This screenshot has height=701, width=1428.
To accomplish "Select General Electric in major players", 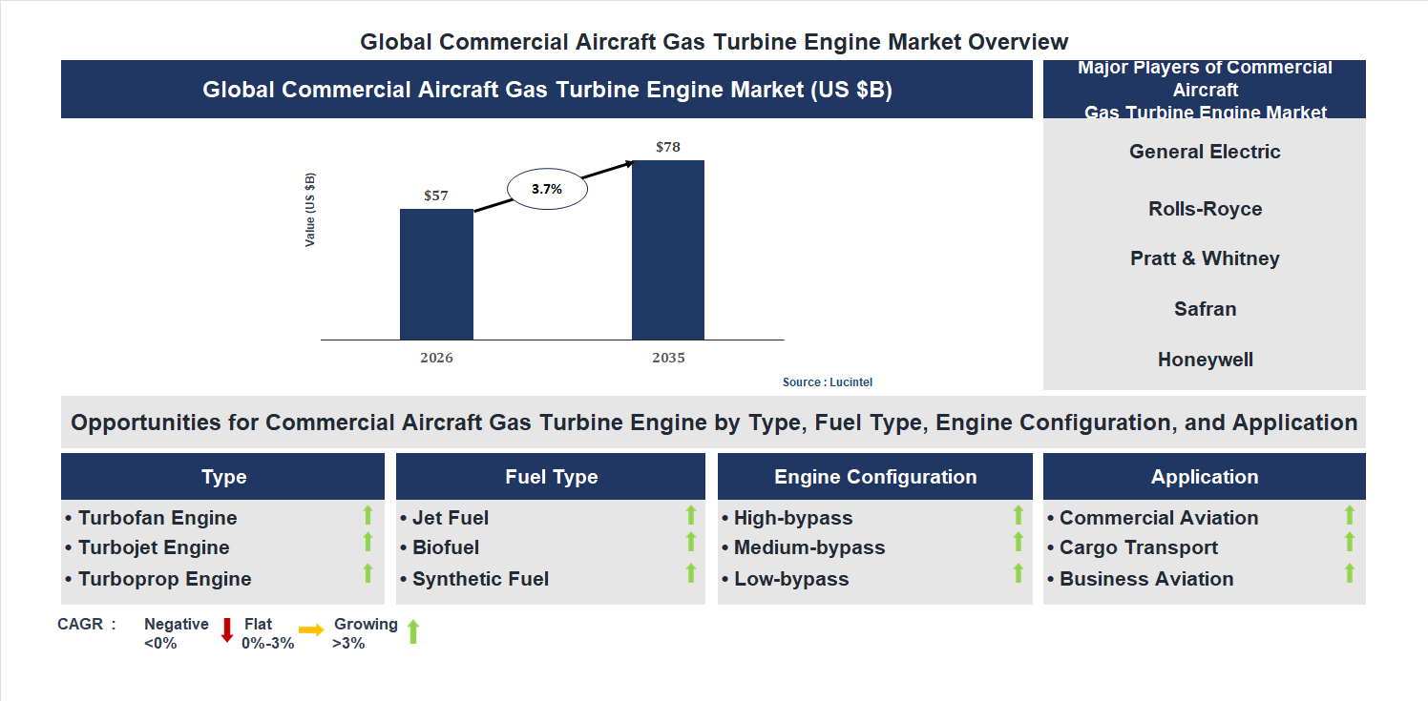I will point(1205,152).
